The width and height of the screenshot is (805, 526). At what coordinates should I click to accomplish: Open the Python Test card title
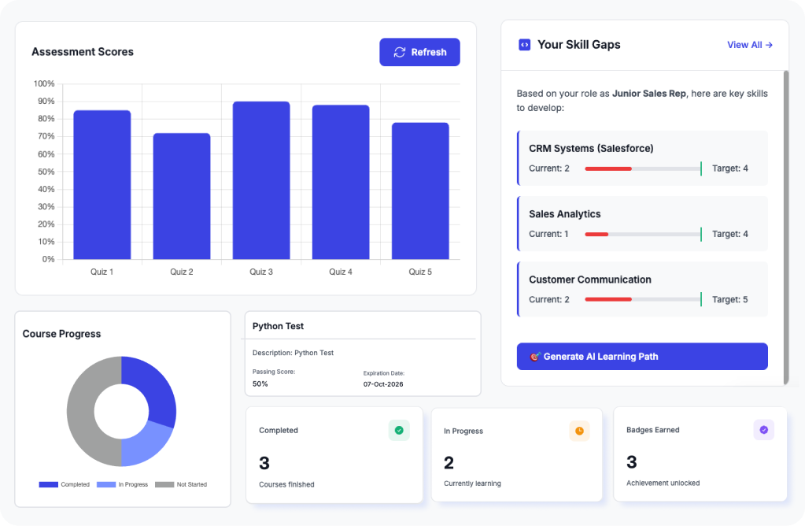coord(279,326)
